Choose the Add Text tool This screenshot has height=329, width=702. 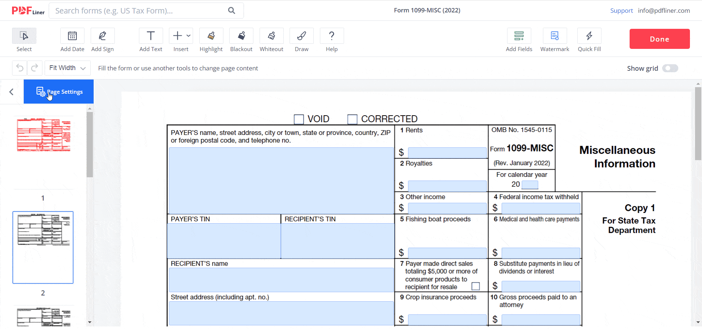(x=151, y=36)
